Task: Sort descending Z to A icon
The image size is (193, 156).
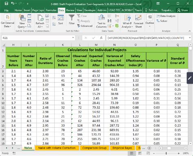Action: [x=54, y=24]
